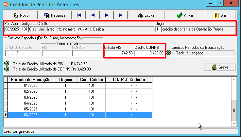This screenshot has width=241, height=137.
Task: Click the Crédito PIS value field
Action: 119,53
